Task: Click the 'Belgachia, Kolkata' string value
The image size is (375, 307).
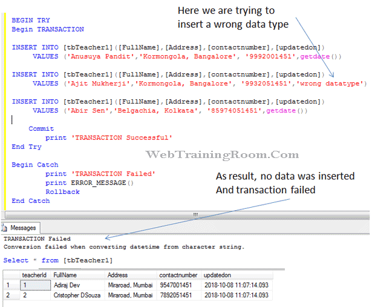Action: (x=155, y=111)
